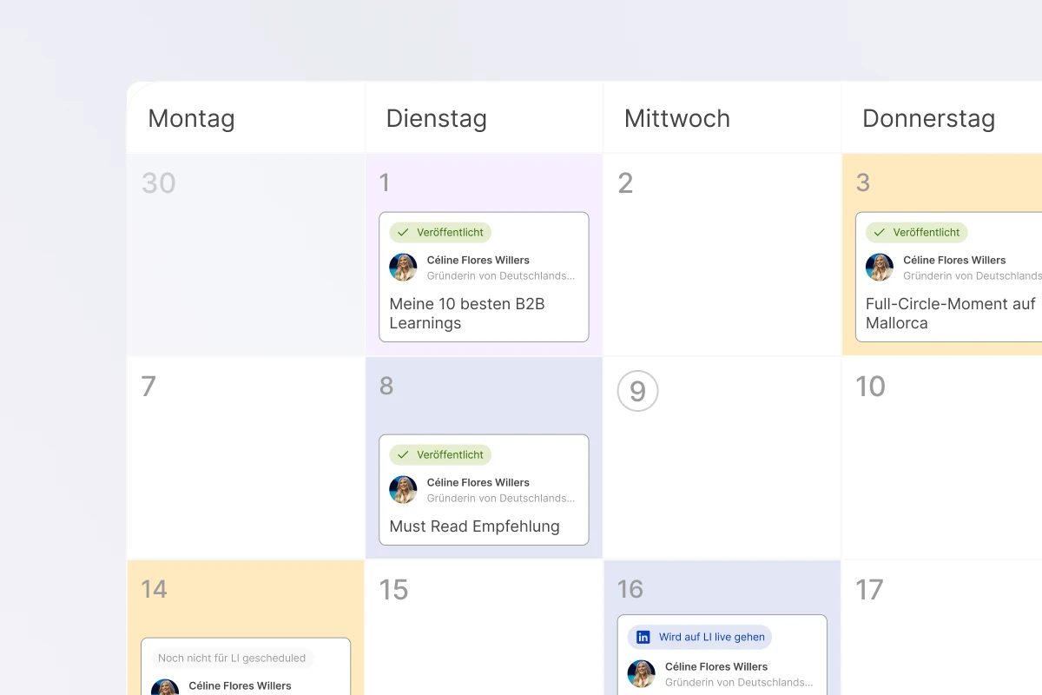This screenshot has width=1042, height=695.
Task: Click author avatar on day 16 card
Action: 641,674
